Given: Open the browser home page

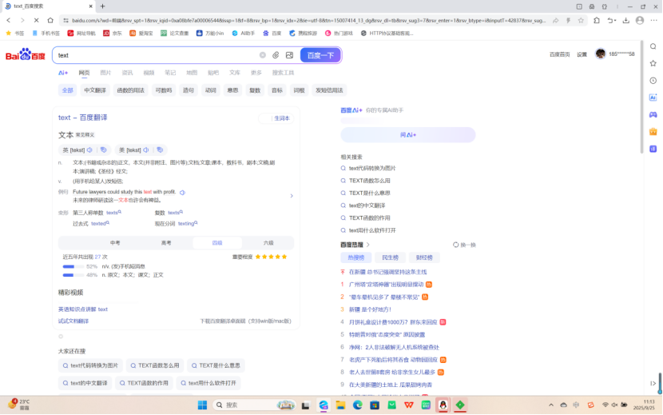Looking at the screenshot, I should [50, 20].
